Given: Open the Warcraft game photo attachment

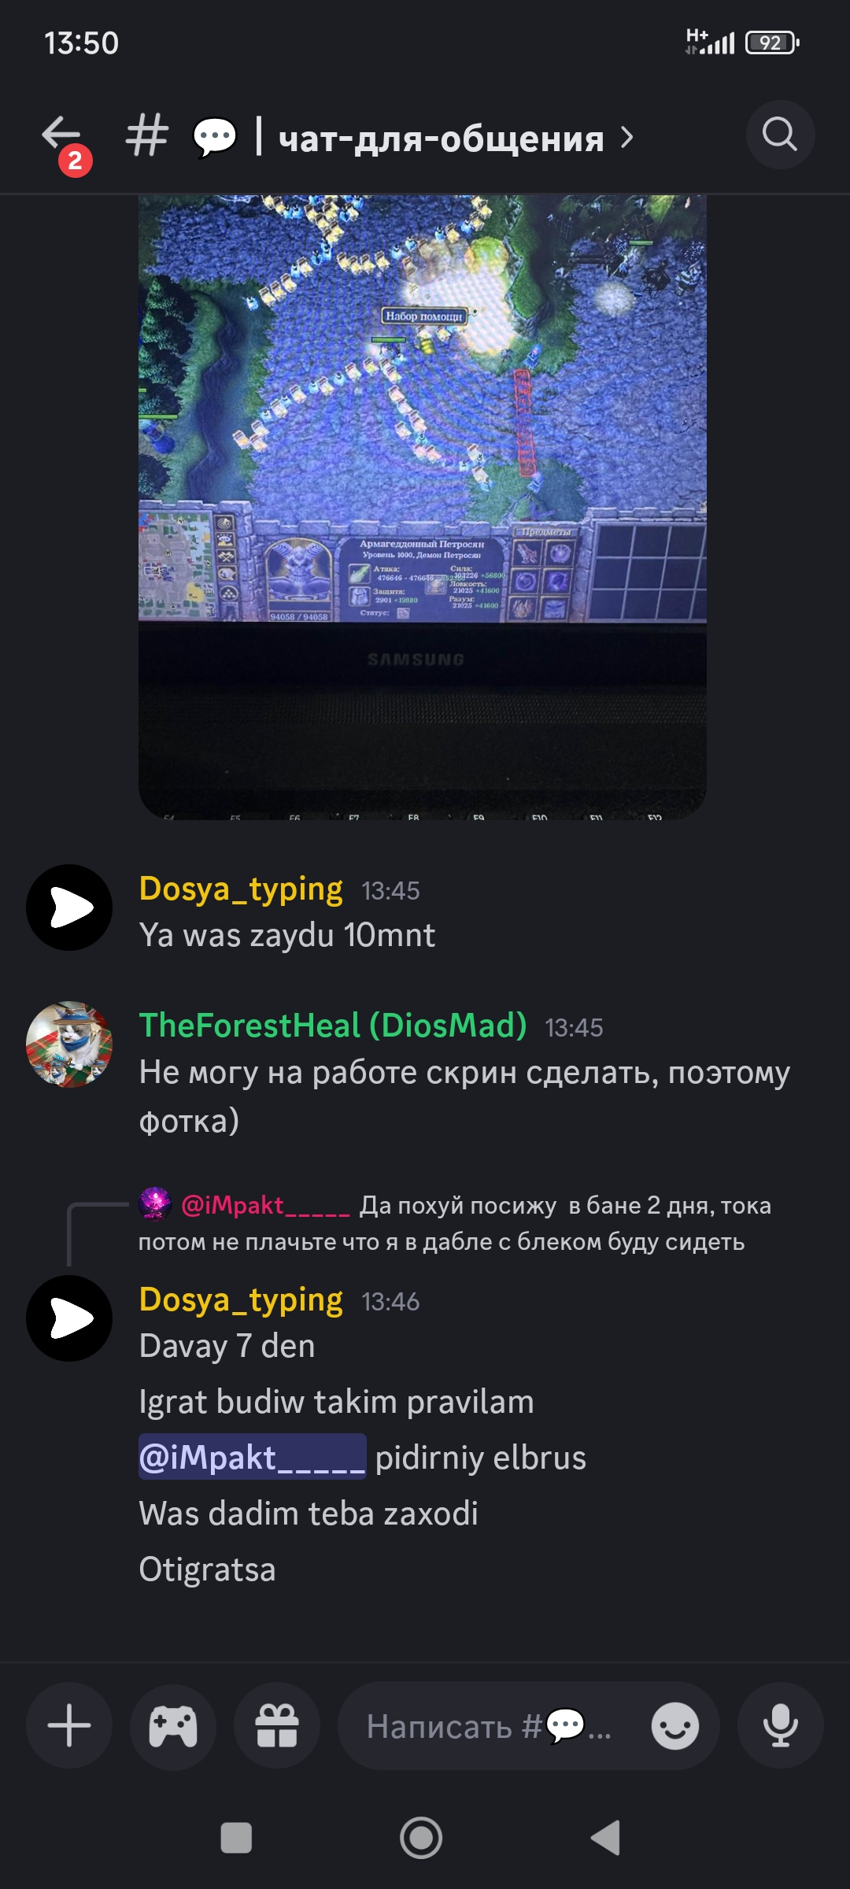Looking at the screenshot, I should [423, 508].
